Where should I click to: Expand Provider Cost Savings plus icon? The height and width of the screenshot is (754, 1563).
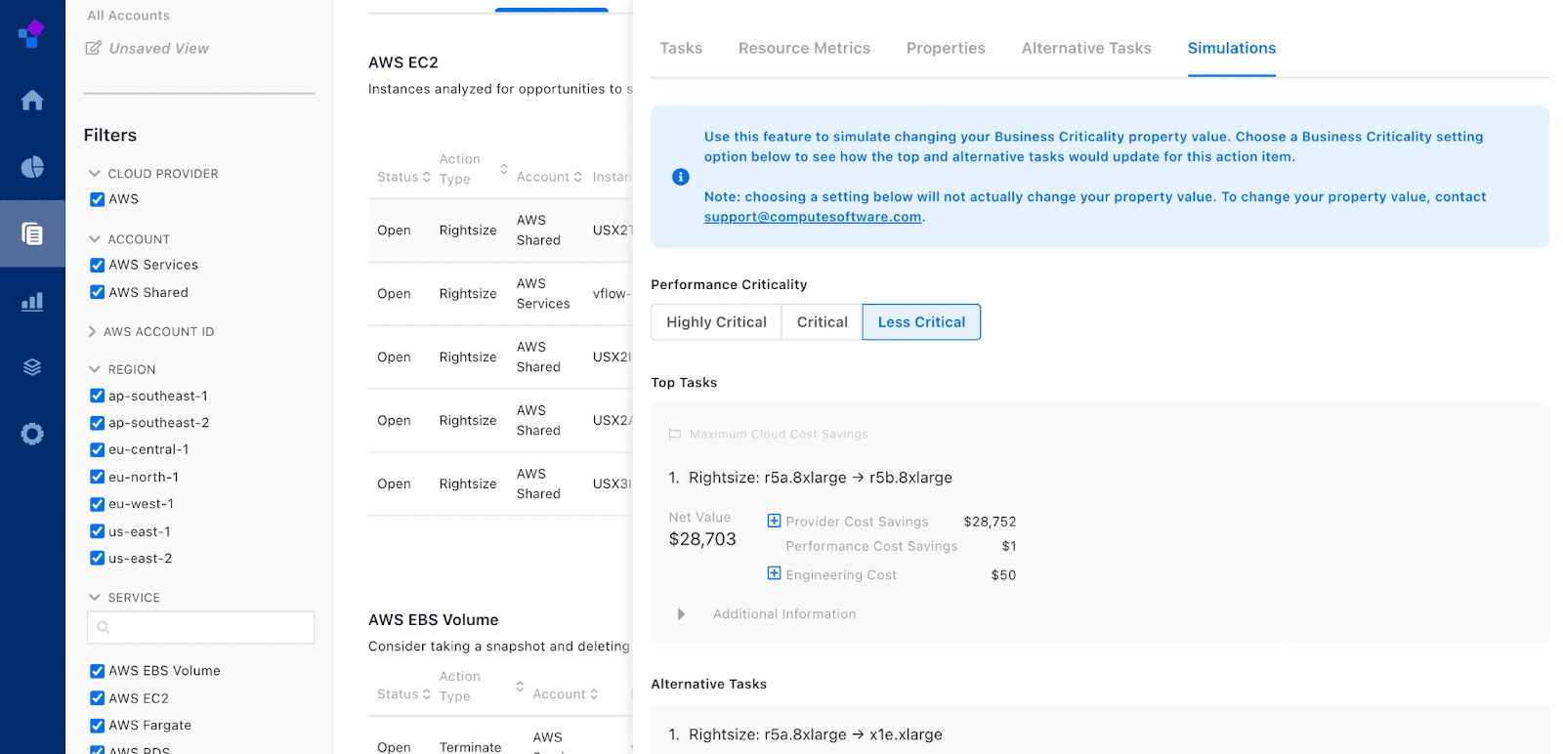(774, 521)
